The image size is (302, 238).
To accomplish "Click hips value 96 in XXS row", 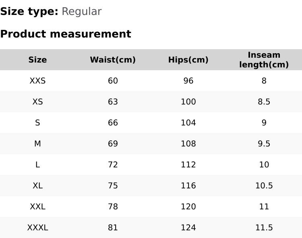I will click(x=188, y=81).
